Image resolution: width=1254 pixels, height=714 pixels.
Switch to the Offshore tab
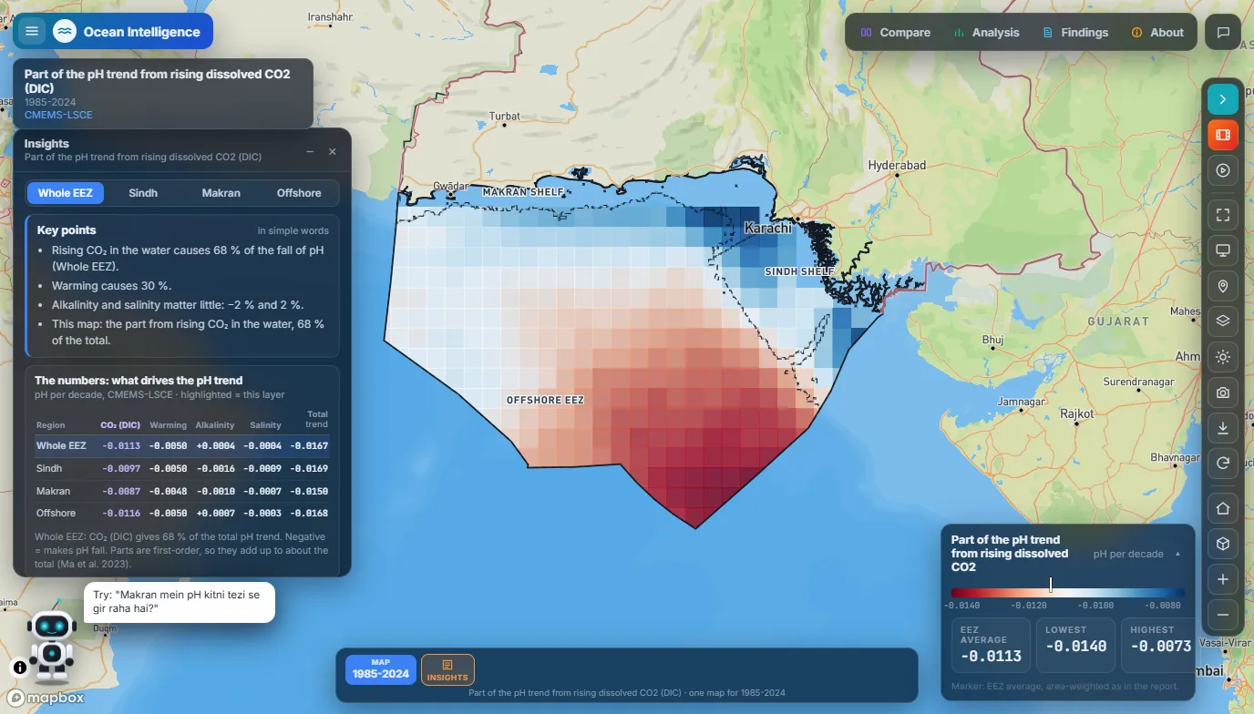299,193
